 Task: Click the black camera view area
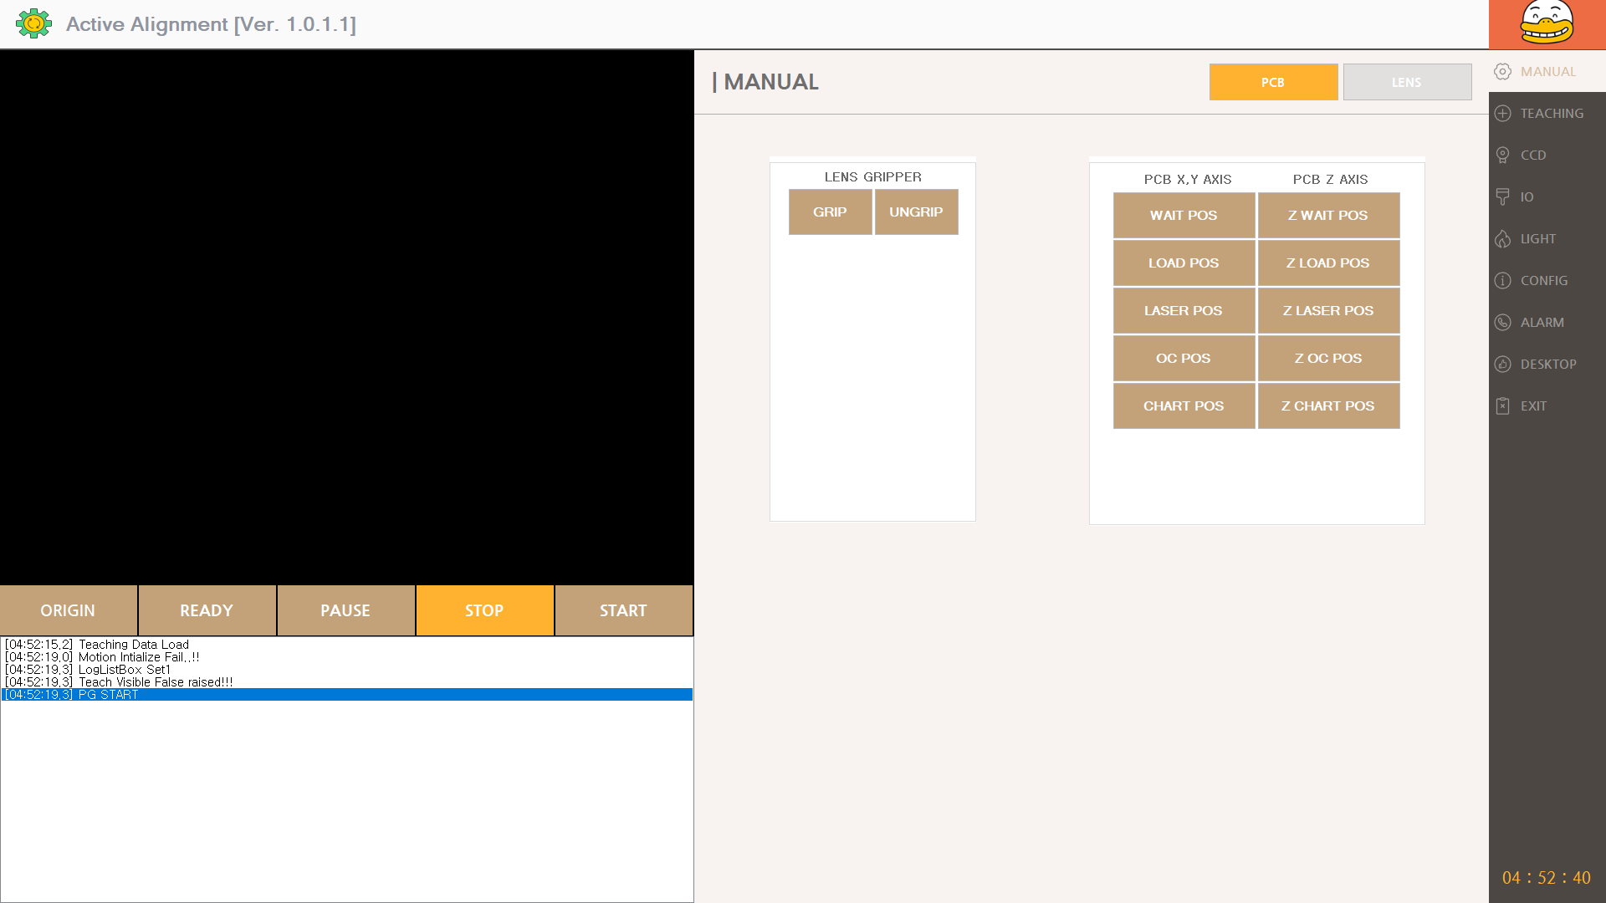[x=346, y=318]
